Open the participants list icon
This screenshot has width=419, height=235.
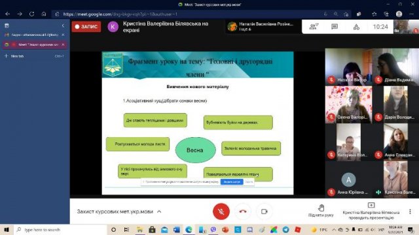[x=314, y=26]
